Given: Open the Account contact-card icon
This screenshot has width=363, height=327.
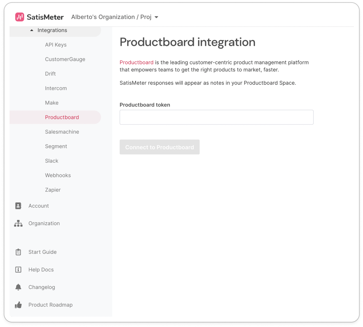Looking at the screenshot, I should pyautogui.click(x=18, y=206).
